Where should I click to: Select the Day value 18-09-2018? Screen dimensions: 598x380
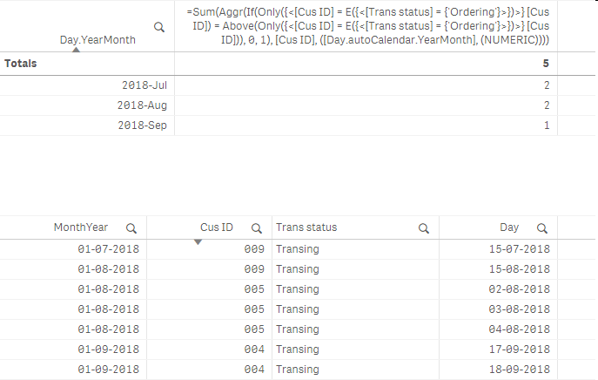pos(519,370)
